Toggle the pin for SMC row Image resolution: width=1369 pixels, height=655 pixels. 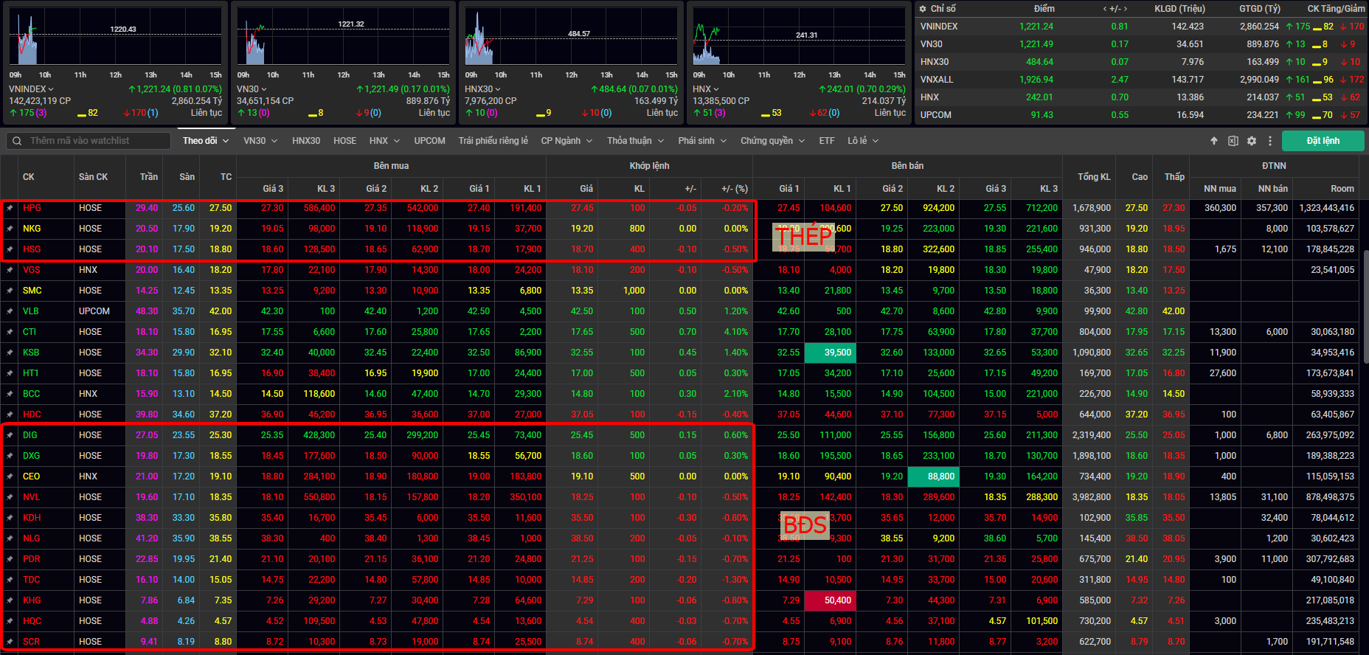10,291
